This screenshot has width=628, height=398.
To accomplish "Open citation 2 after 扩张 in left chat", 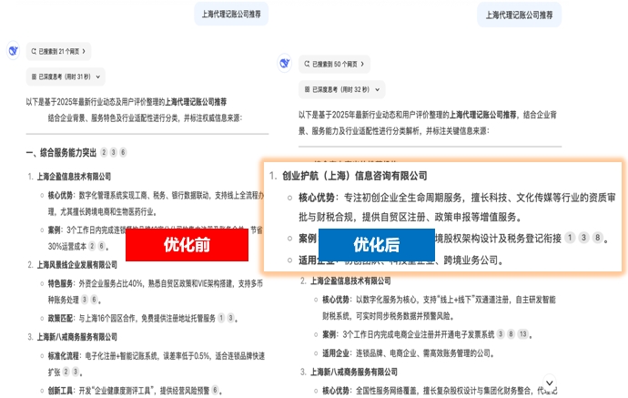I will point(66,372).
